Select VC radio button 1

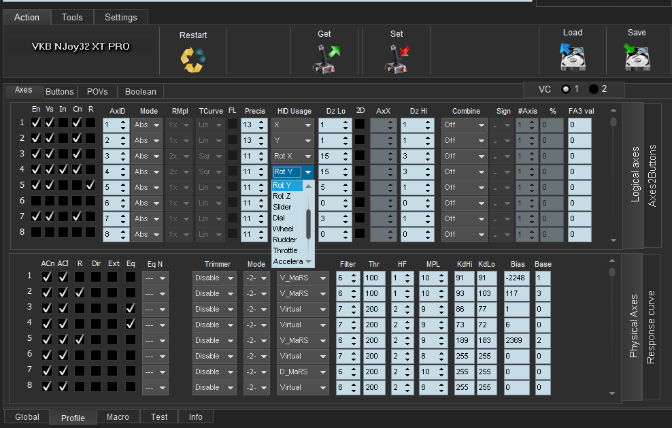(566, 88)
